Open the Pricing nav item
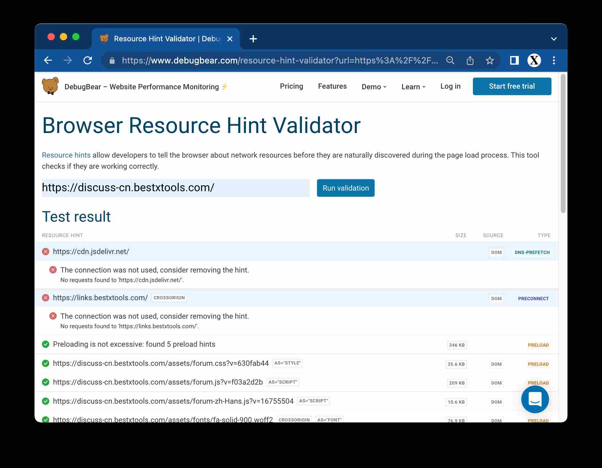Image resolution: width=602 pixels, height=468 pixels. coord(291,86)
